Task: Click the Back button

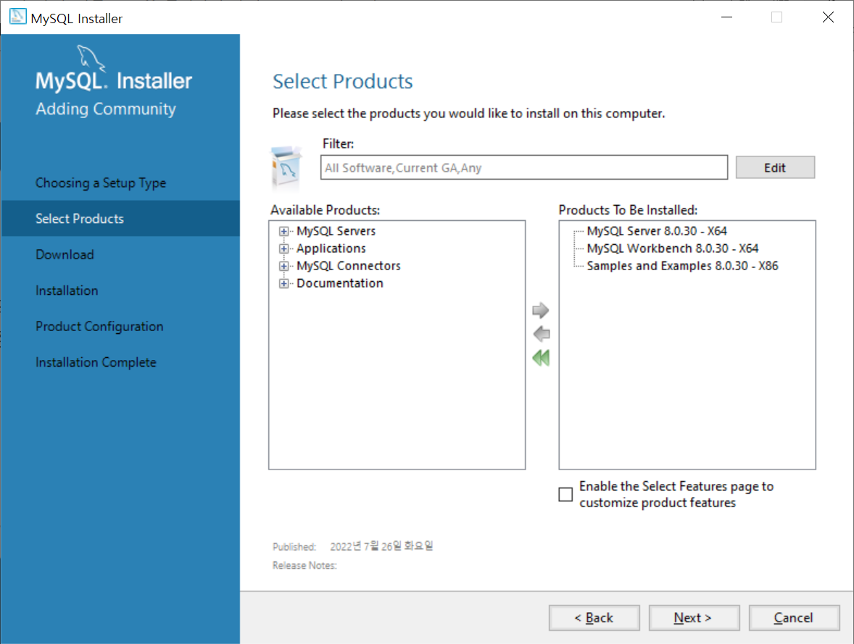Action: pyautogui.click(x=594, y=618)
